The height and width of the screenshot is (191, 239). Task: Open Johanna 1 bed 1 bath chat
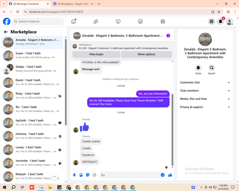[x=33, y=136]
